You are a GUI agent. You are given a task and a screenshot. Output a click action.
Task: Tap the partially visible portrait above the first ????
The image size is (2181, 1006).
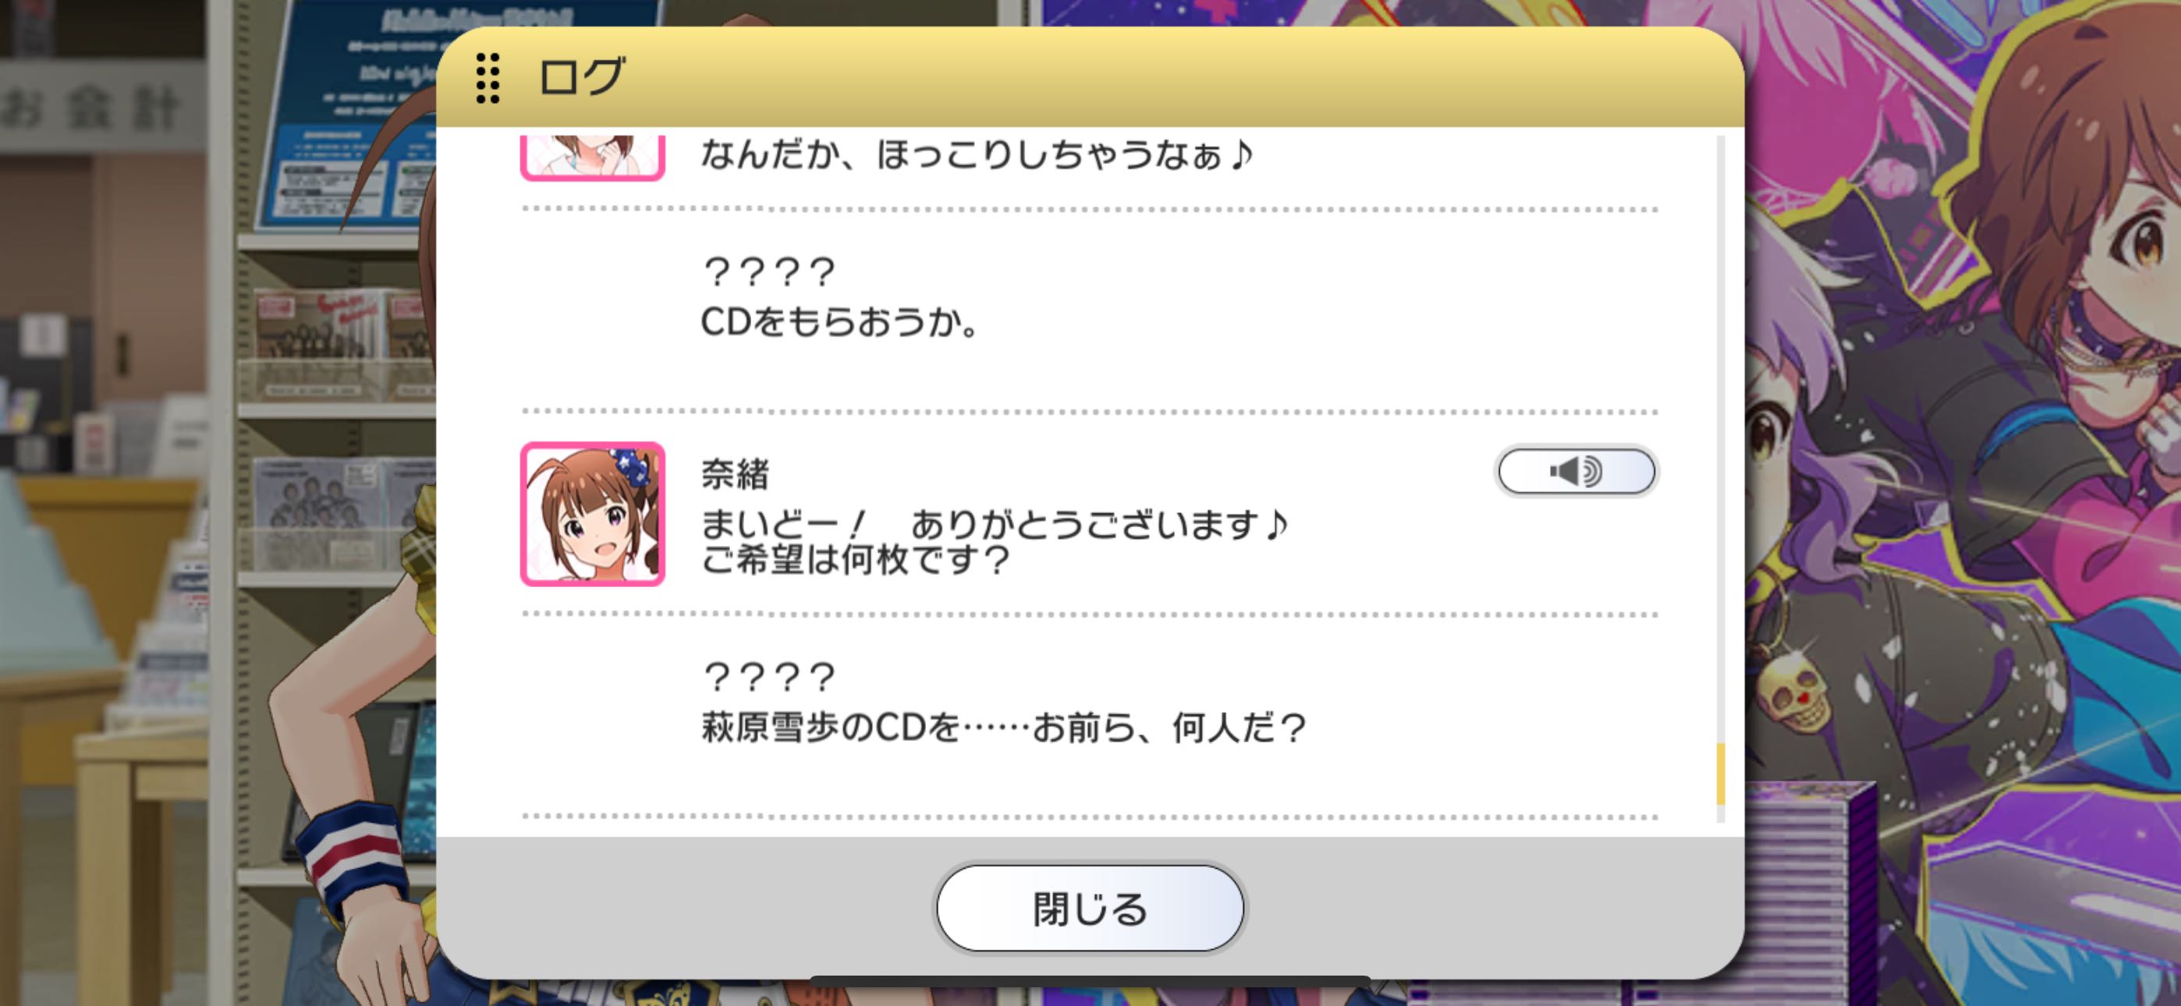(593, 158)
